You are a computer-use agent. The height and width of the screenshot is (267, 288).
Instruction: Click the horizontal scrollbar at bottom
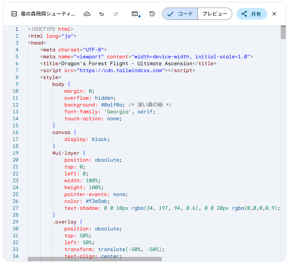click(95, 259)
